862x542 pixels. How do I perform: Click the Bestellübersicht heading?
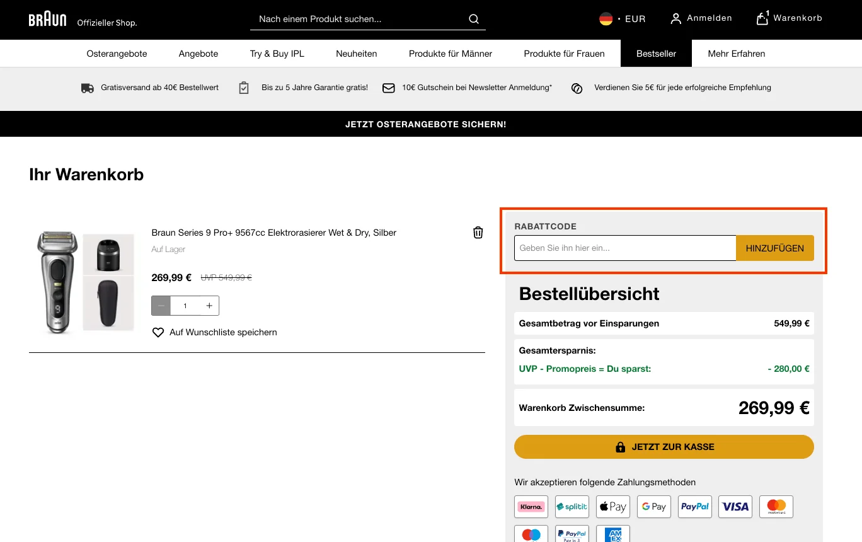(589, 294)
